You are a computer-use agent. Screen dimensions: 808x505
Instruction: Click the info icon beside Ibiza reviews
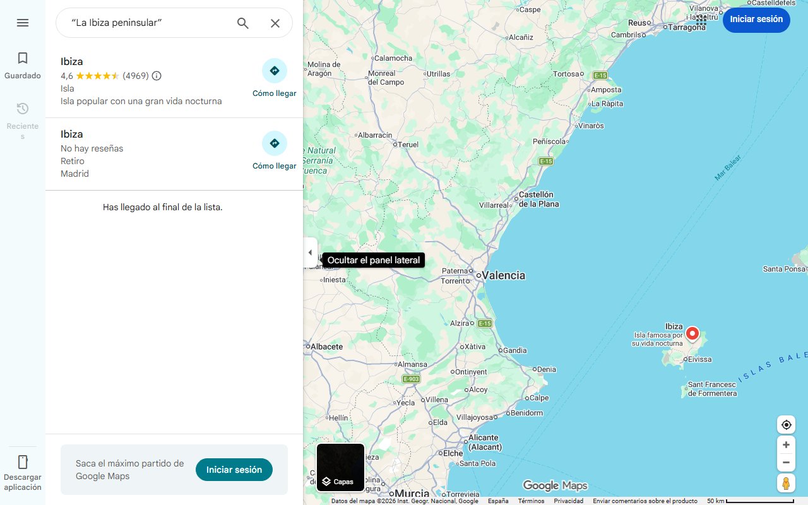point(157,76)
